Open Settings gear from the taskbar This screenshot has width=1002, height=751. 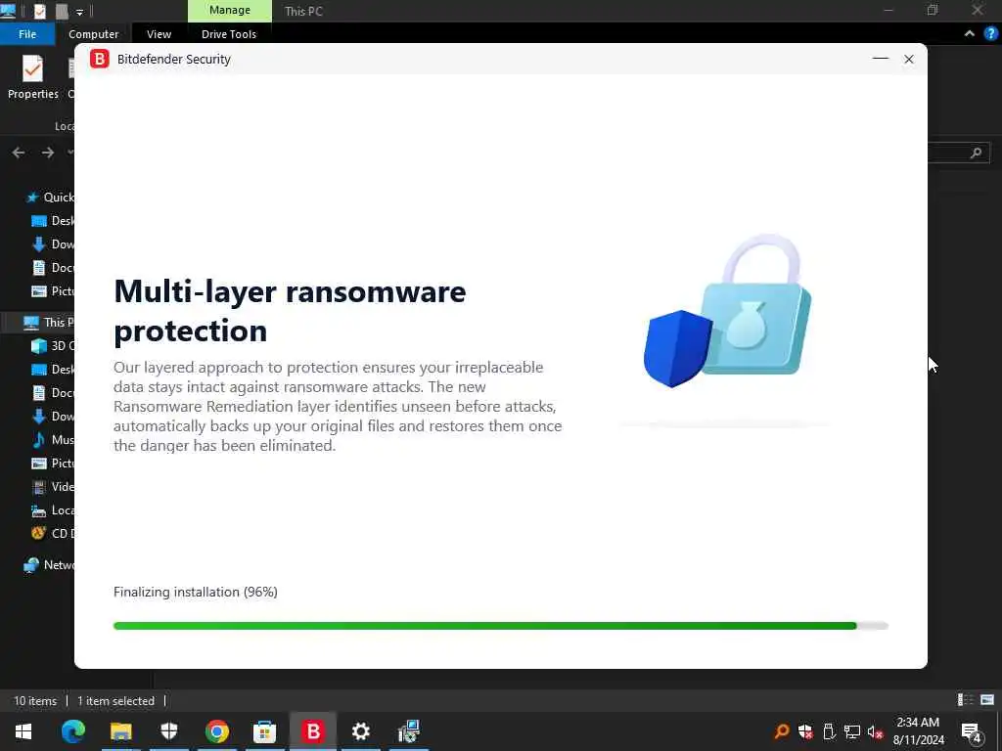pyautogui.click(x=360, y=731)
